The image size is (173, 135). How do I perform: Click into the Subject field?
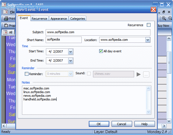[x=98, y=32]
